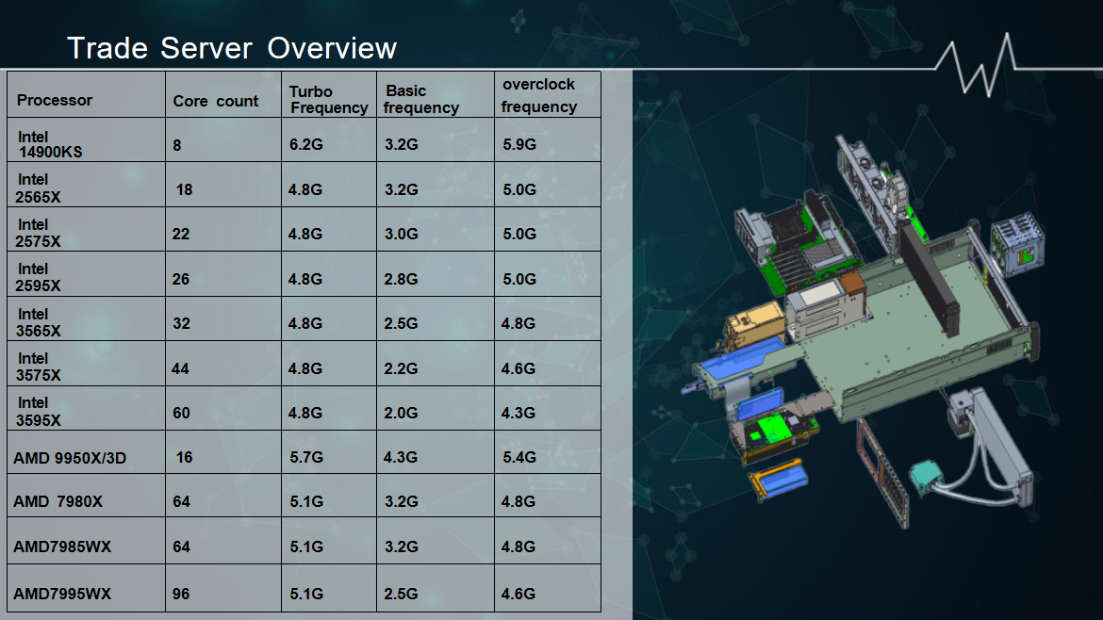1103x620 pixels.
Task: Select the "Processor" column header
Action: pos(55,100)
